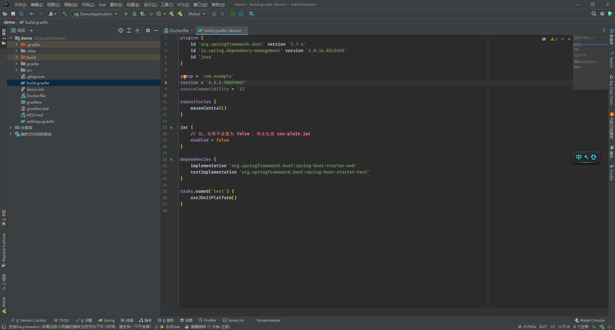Click the code minimap preview
This screenshot has height=330, width=615.
pos(590,62)
